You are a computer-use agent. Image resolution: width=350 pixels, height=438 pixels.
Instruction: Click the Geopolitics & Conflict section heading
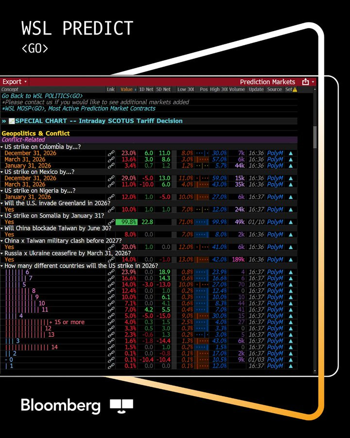[x=35, y=133]
